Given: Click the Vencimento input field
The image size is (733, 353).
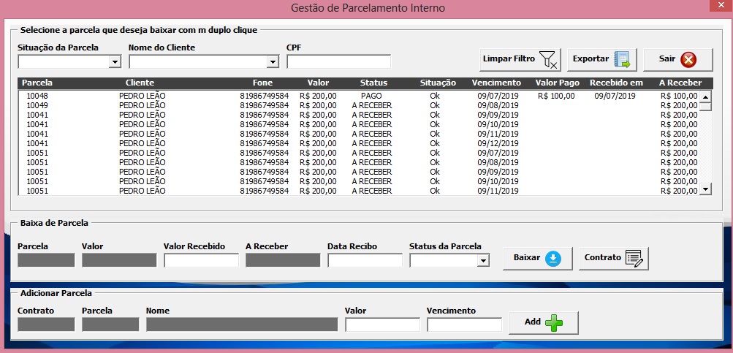Looking at the screenshot, I should click(x=465, y=324).
